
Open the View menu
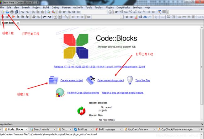pyautogui.click(x=16, y=8)
